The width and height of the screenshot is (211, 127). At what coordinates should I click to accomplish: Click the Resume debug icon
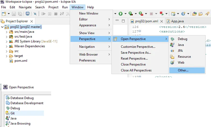pos(43,14)
